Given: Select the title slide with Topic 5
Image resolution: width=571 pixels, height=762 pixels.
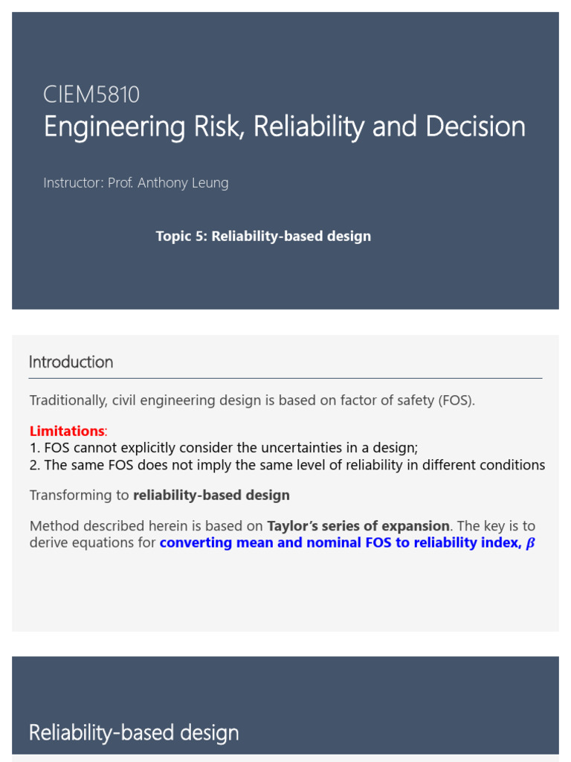Looking at the screenshot, I should coord(285,161).
